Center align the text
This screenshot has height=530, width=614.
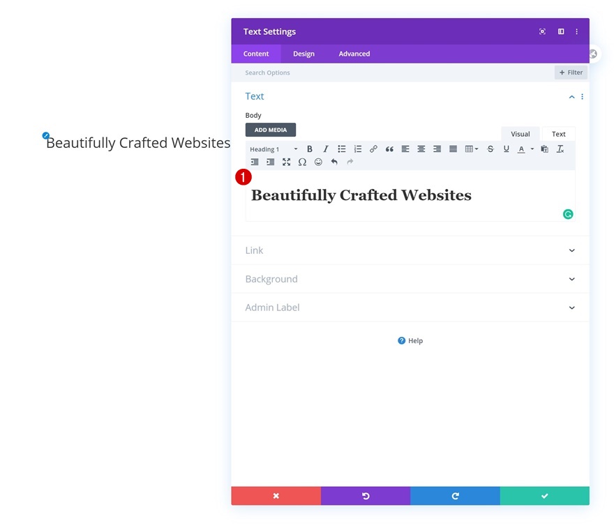(x=421, y=149)
